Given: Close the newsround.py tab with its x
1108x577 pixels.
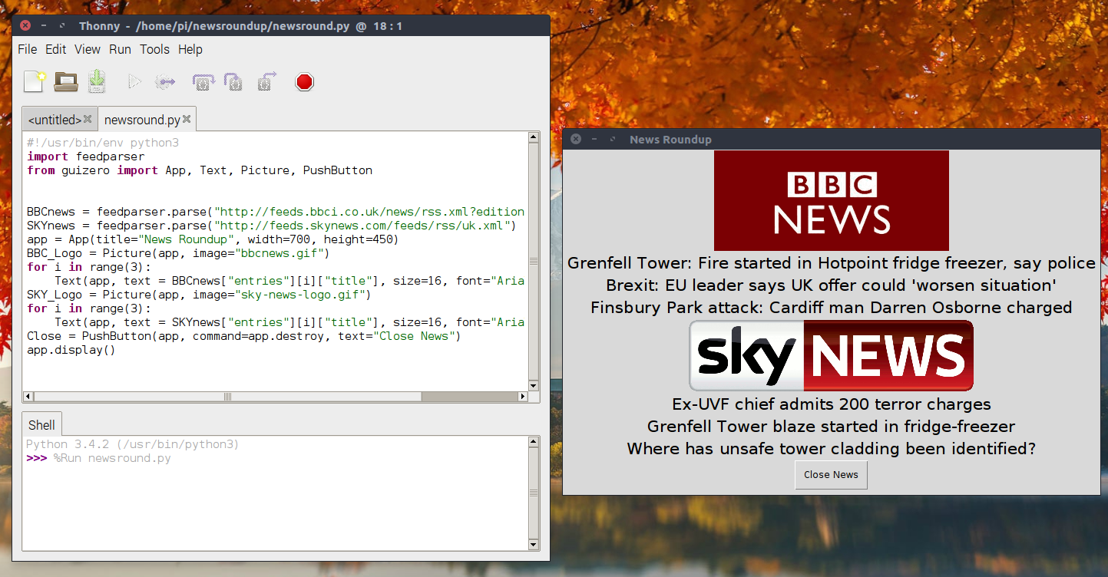Looking at the screenshot, I should 187,120.
